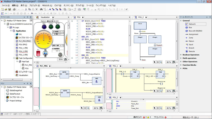The image size is (212, 119).
Task: Click the zoom magnifier in the POU_2 editor
Action: 161,62
